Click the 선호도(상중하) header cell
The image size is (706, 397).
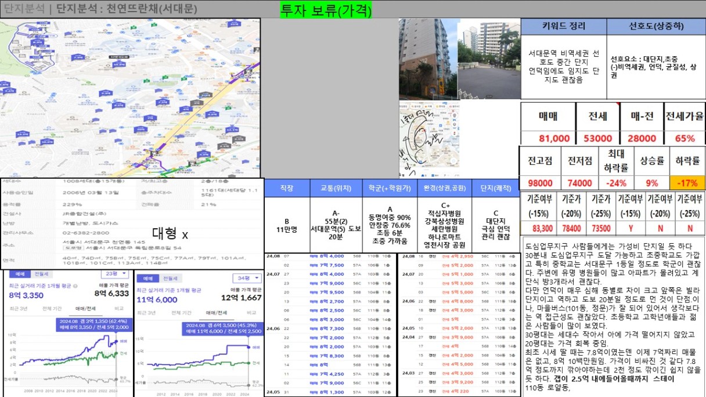tap(657, 27)
